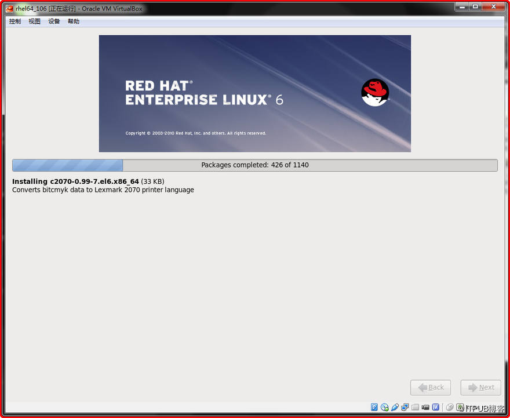This screenshot has height=418, width=510.
Task: Click the Next button
Action: pyautogui.click(x=480, y=387)
